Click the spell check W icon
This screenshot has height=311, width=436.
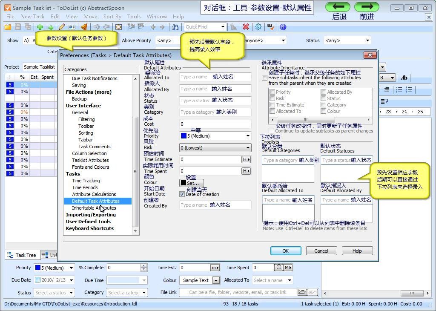[270, 27]
